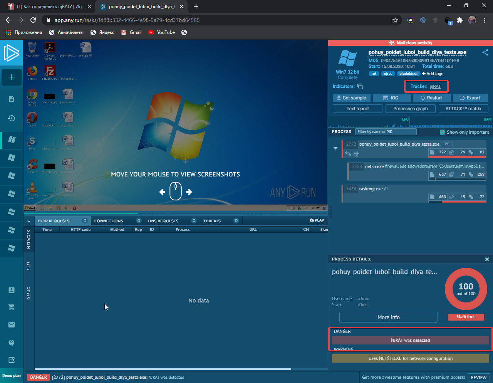The width and height of the screenshot is (493, 383).
Task: Collapse the network panel with chevron
Action: [29, 221]
